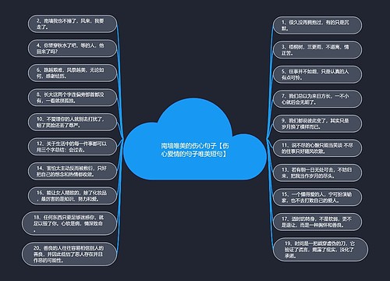Image resolution: width=390 pixels, height=281 pixels.
Task: Click node 3 梧桐树，三更雨
Action: tap(317, 50)
